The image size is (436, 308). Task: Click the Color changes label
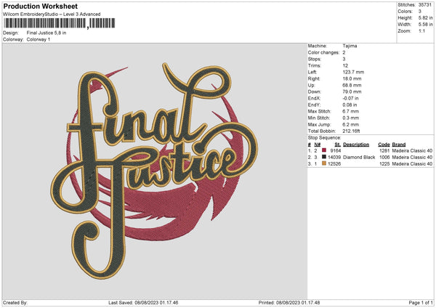323,52
